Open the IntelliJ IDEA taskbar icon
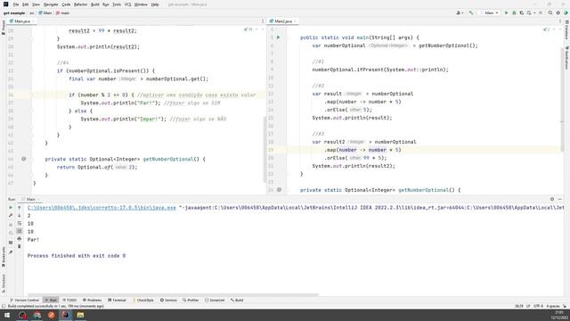This screenshot has width=570, height=321. coord(65,315)
